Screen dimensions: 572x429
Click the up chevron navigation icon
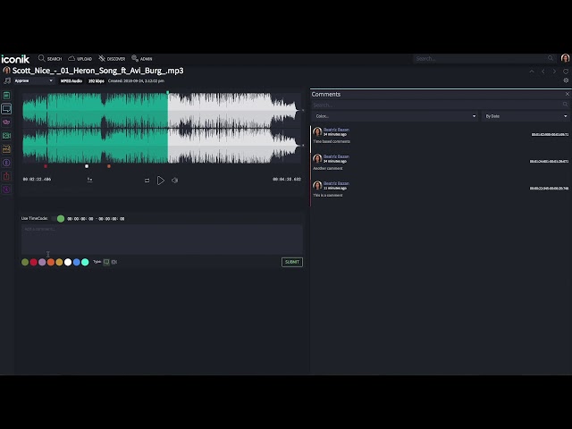pyautogui.click(x=532, y=71)
